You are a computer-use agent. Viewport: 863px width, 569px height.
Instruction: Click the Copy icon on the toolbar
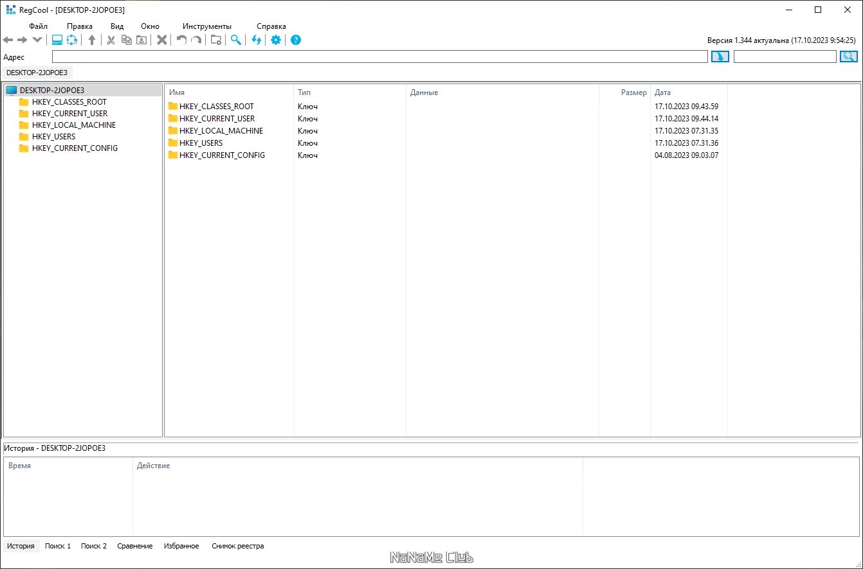click(126, 40)
